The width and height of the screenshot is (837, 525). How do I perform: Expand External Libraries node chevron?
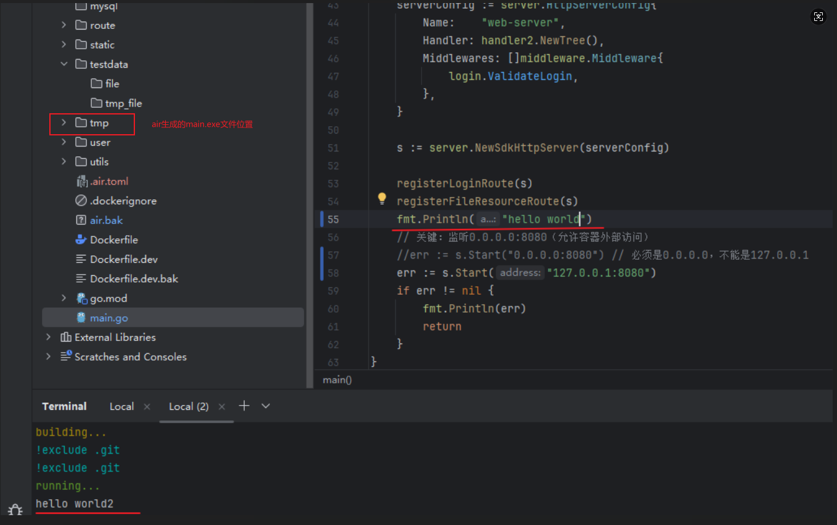click(x=49, y=337)
